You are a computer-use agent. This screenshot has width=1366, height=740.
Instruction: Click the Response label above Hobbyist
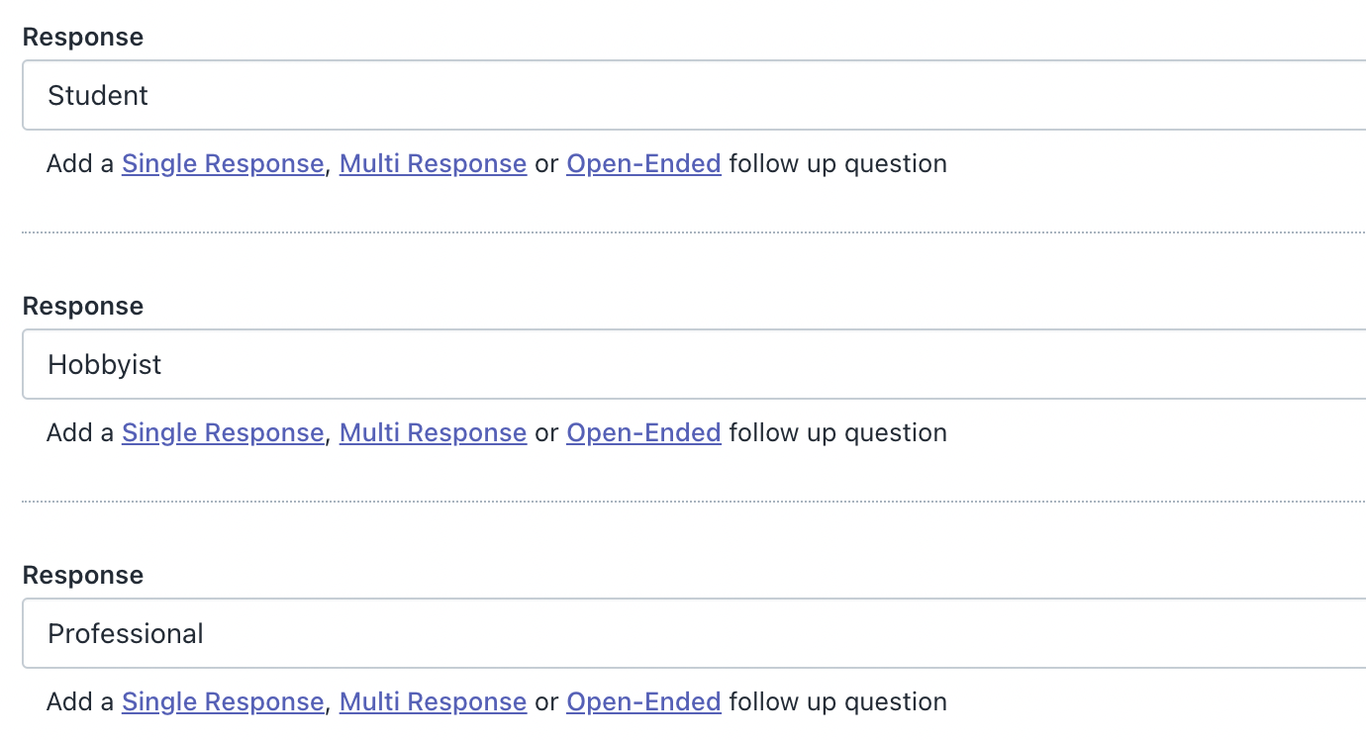[x=83, y=306]
